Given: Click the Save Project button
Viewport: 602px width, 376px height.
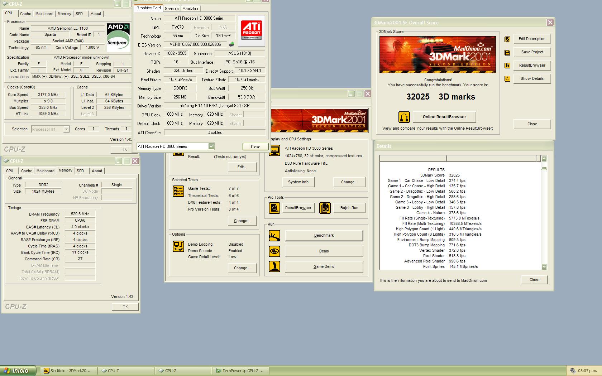Looking at the screenshot, I should (x=532, y=52).
